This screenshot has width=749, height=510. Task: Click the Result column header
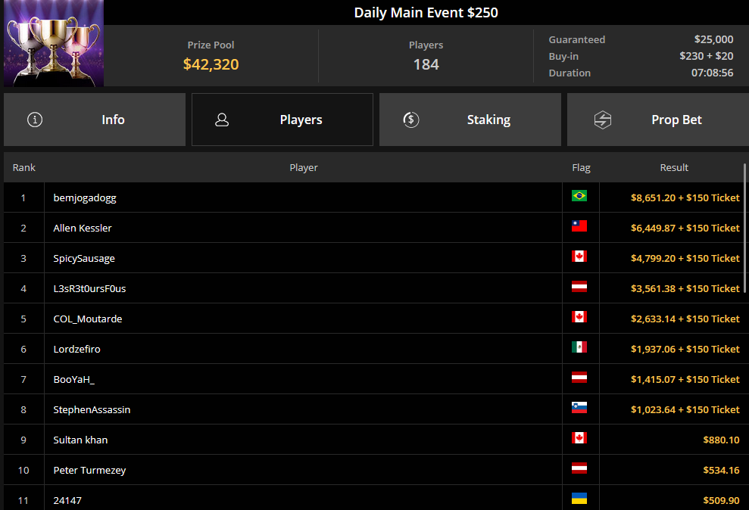[x=674, y=167]
